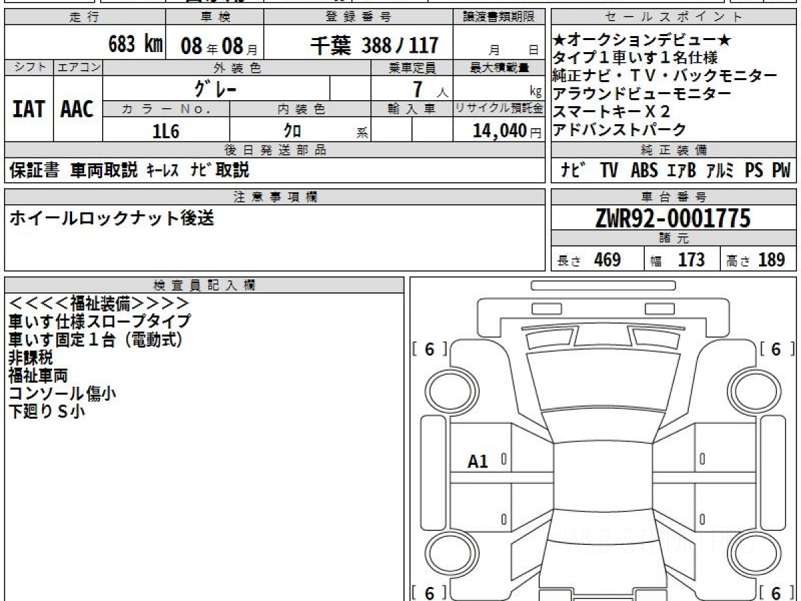Click the アラウンドビューモニター line
Viewport: 801px width, 601px height.
tap(641, 94)
